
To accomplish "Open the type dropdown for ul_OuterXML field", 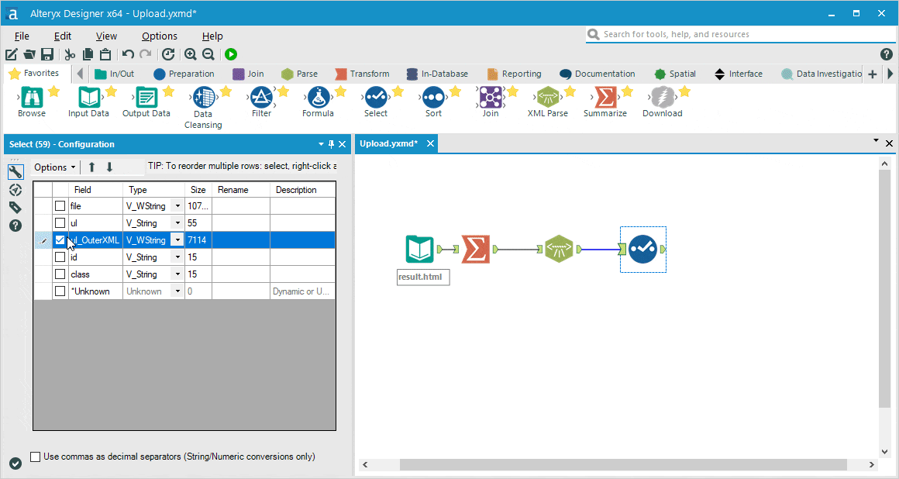I will [177, 240].
